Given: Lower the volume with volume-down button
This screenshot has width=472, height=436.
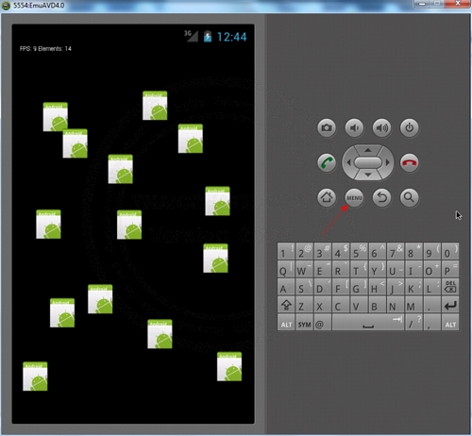Looking at the screenshot, I should point(354,127).
